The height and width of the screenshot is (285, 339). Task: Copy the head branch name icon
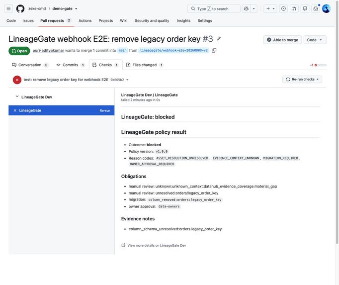coord(214,50)
